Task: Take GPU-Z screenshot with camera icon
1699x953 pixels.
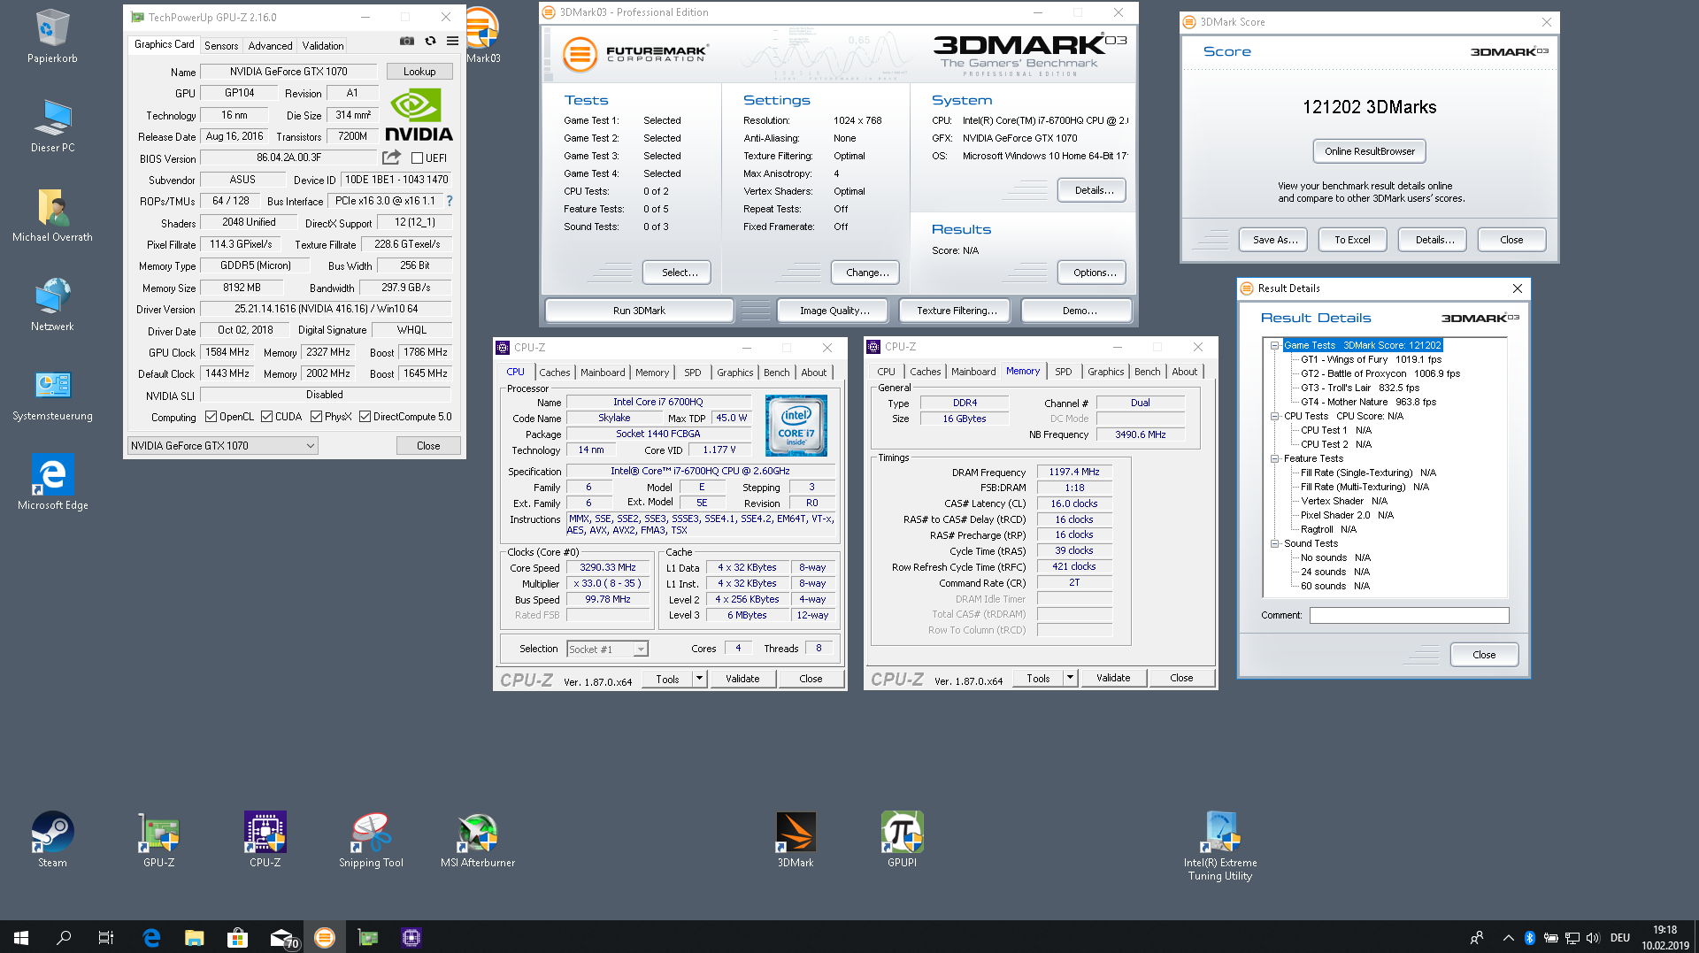Action: click(406, 41)
